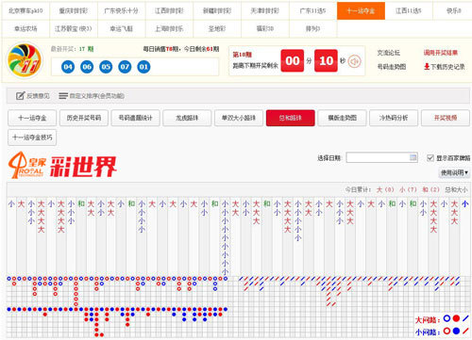Screen dimensions: 472x340
Task: Open the 排列3 tab
Action: (312, 28)
